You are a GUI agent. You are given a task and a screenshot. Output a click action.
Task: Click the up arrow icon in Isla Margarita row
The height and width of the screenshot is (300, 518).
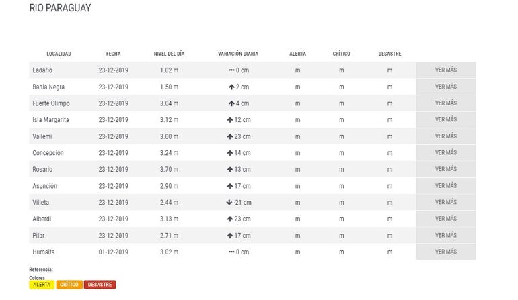pos(229,120)
